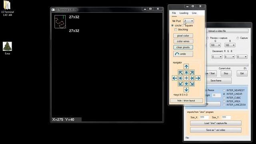
Task: Open the File menu
Action: tap(174, 13)
